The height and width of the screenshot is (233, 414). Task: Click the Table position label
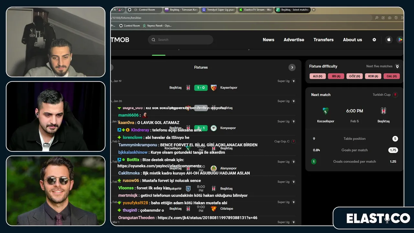[x=354, y=139]
